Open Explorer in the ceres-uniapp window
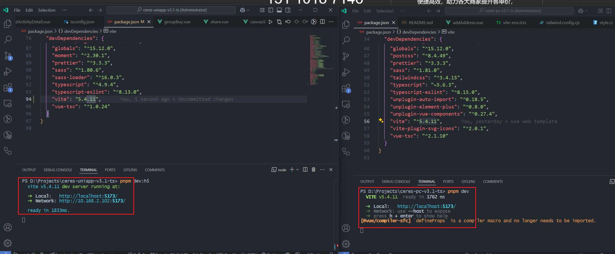615x254 pixels. [x=8, y=24]
